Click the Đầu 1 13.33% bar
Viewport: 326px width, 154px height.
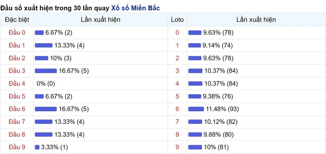[44, 45]
